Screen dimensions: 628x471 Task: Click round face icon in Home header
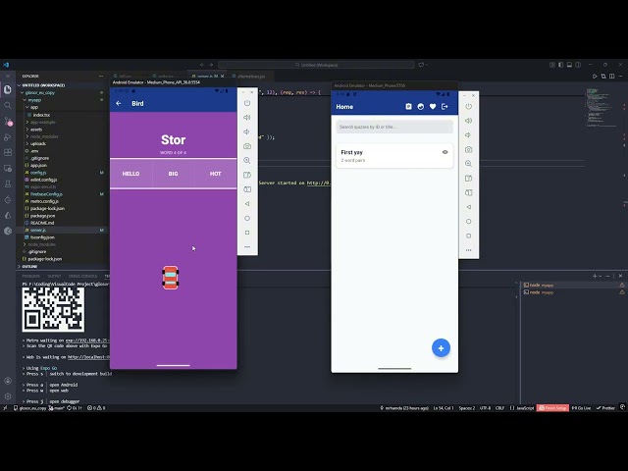421,107
